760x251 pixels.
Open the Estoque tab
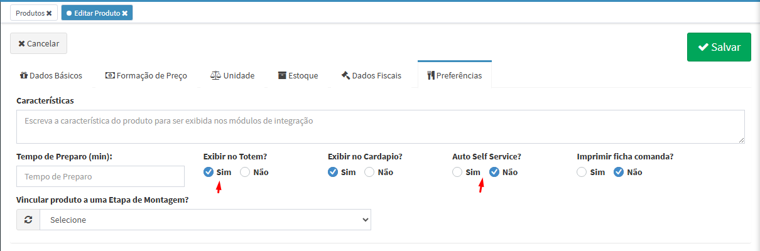(x=298, y=75)
